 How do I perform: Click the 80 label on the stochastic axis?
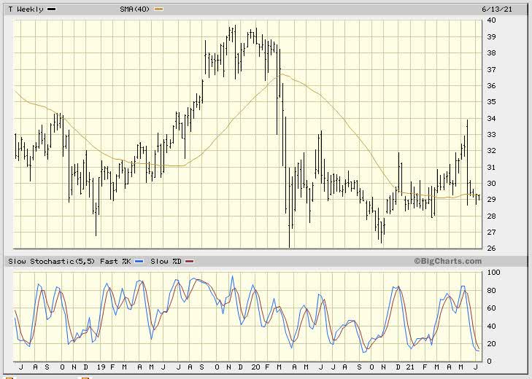(491, 291)
